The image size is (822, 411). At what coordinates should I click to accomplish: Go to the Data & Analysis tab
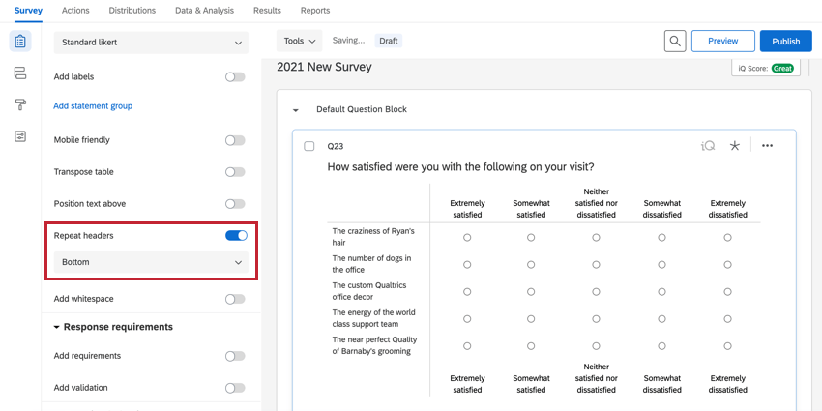pos(204,11)
